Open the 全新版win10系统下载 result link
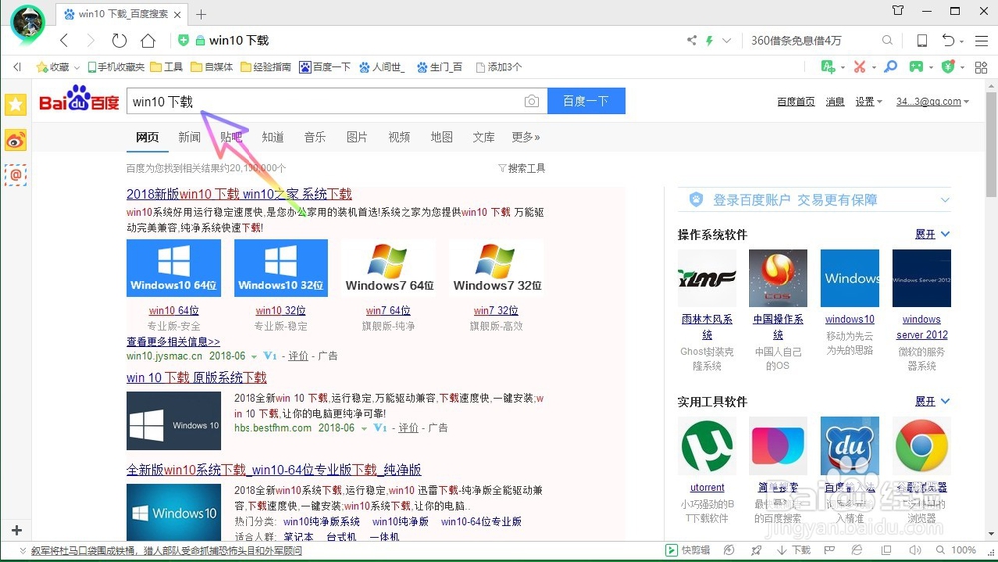The height and width of the screenshot is (562, 998). tap(273, 470)
